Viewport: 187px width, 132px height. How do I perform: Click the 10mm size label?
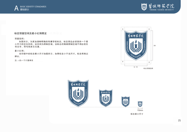pos(140,110)
